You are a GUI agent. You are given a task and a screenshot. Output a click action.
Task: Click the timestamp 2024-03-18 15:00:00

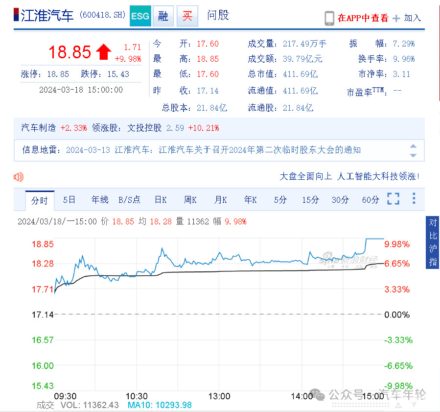(81, 90)
